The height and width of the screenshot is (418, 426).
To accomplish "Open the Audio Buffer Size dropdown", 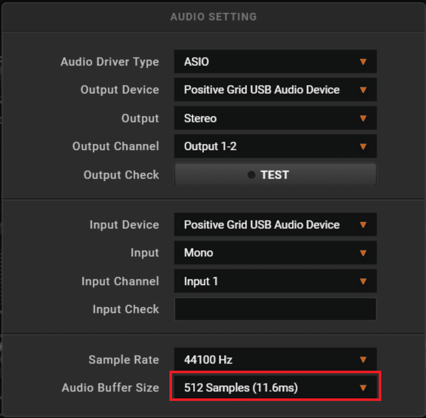I will (x=275, y=388).
